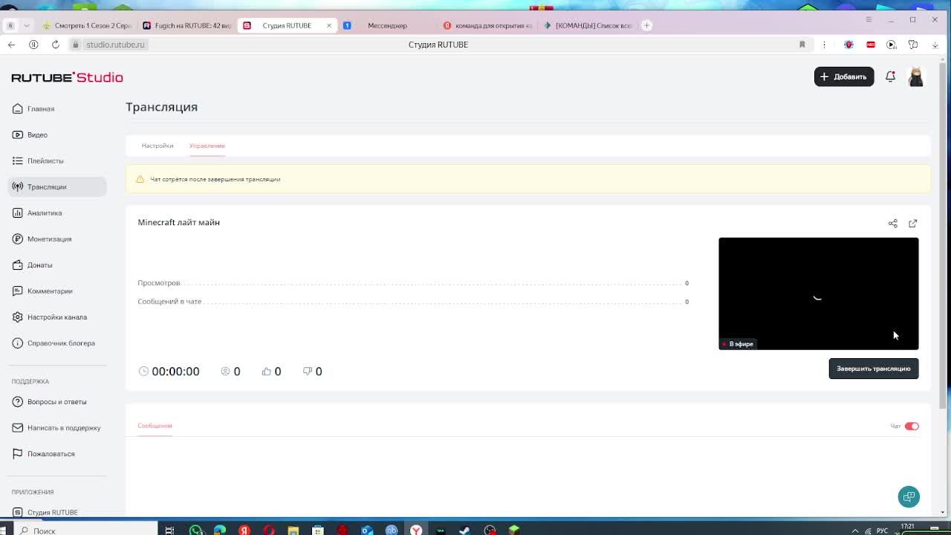Go to the Видео section
The width and height of the screenshot is (951, 535).
point(37,134)
